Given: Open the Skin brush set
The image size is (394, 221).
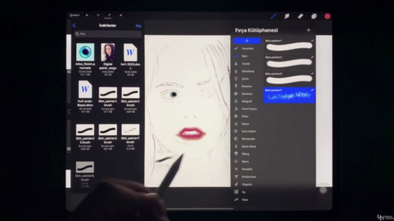Looking at the screenshot, I should click(x=247, y=56).
